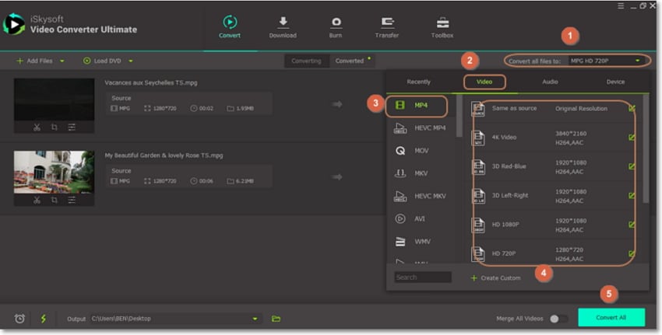The width and height of the screenshot is (662, 335).
Task: Click the Add Files button
Action: [x=35, y=61]
